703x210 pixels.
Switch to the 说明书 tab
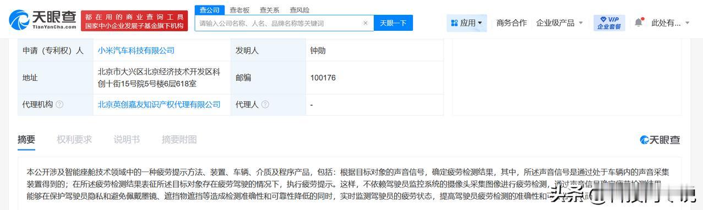127,140
